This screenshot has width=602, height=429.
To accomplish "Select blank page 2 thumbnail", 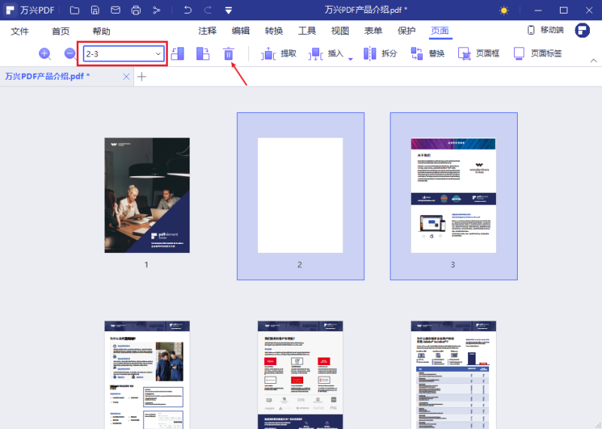I will click(x=300, y=195).
